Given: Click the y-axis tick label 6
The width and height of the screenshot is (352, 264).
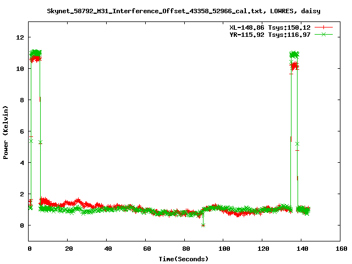Looking at the screenshot, I should (x=22, y=131).
